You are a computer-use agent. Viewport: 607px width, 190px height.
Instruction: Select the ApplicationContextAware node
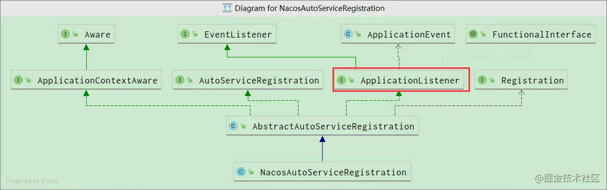[x=86, y=80]
